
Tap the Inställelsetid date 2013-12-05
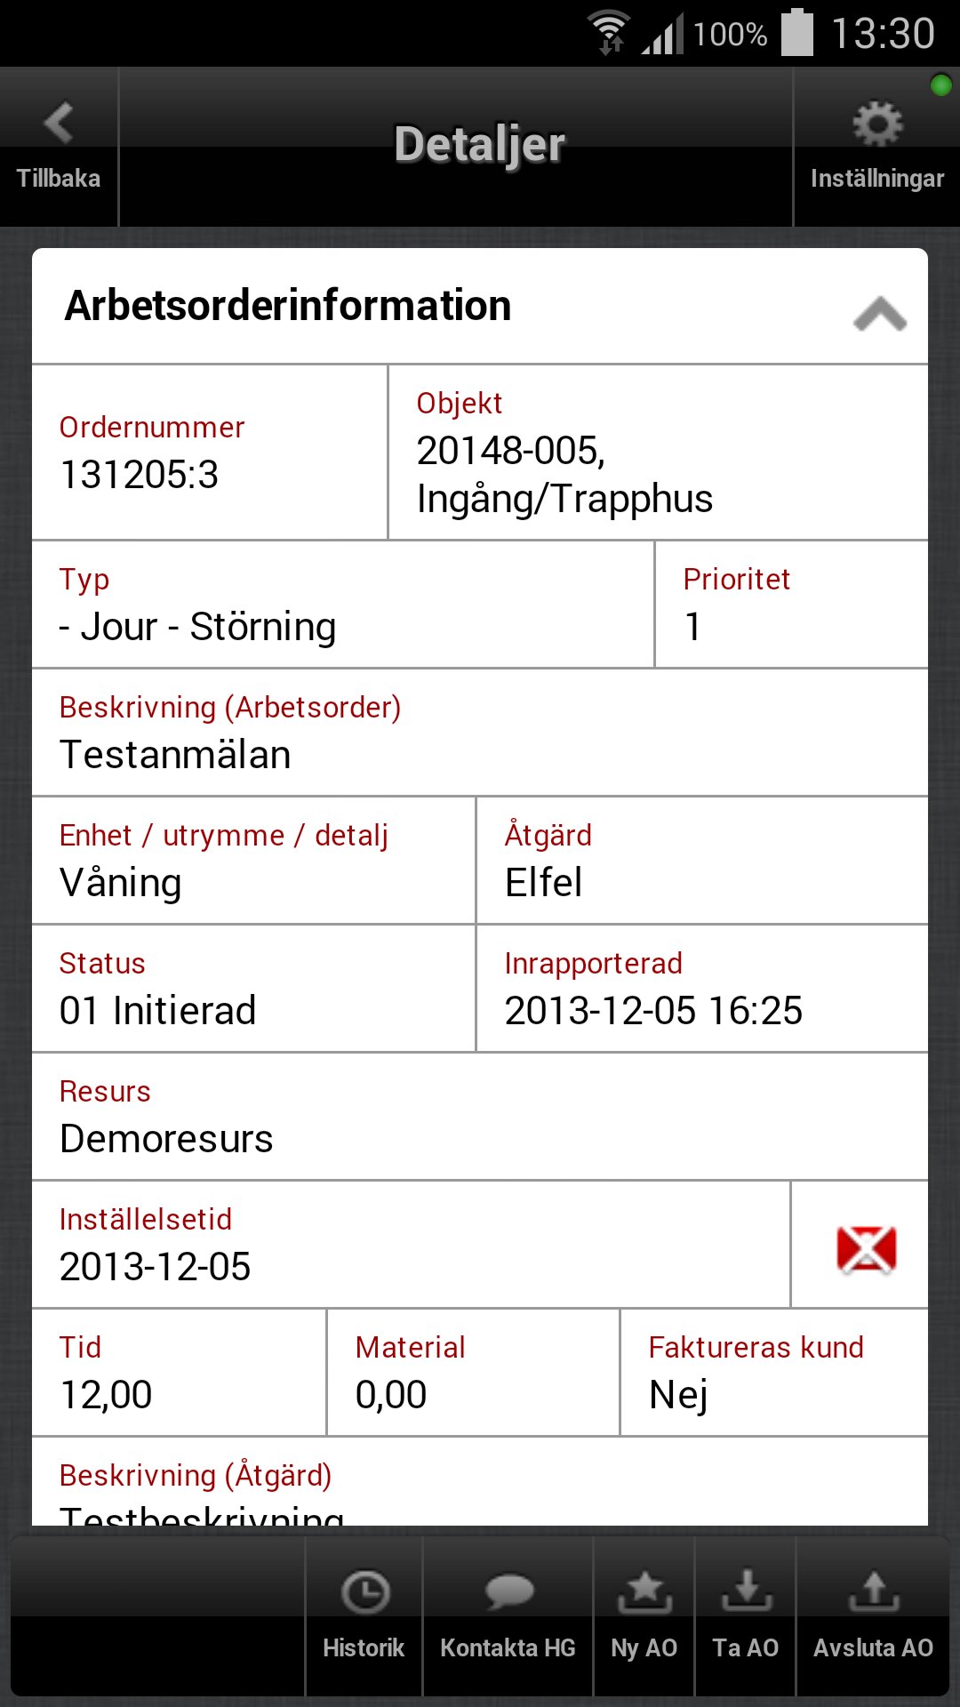[156, 1266]
